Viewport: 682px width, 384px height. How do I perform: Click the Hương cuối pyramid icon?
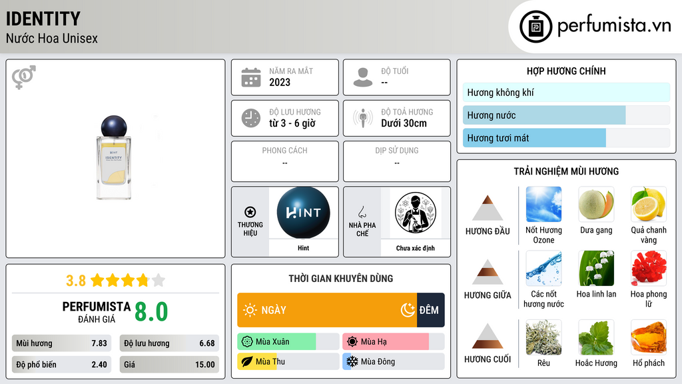pyautogui.click(x=488, y=336)
